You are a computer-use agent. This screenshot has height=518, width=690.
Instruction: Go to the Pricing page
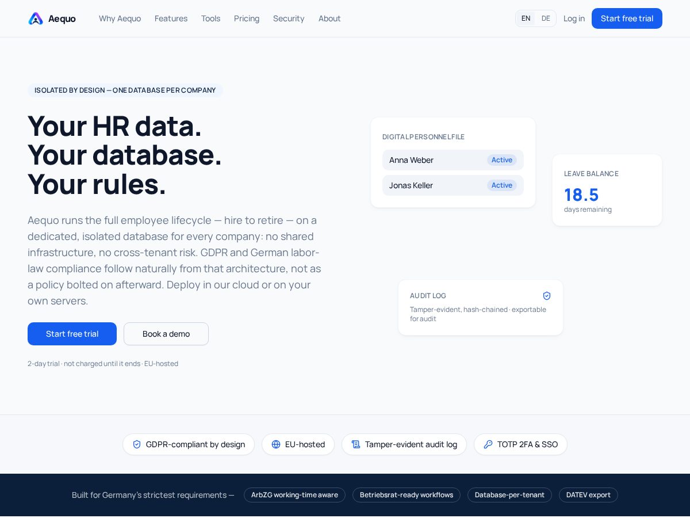pos(247,18)
